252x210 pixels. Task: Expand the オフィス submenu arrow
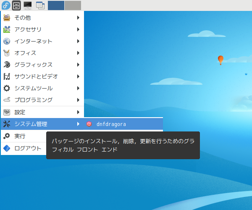(x=78, y=53)
